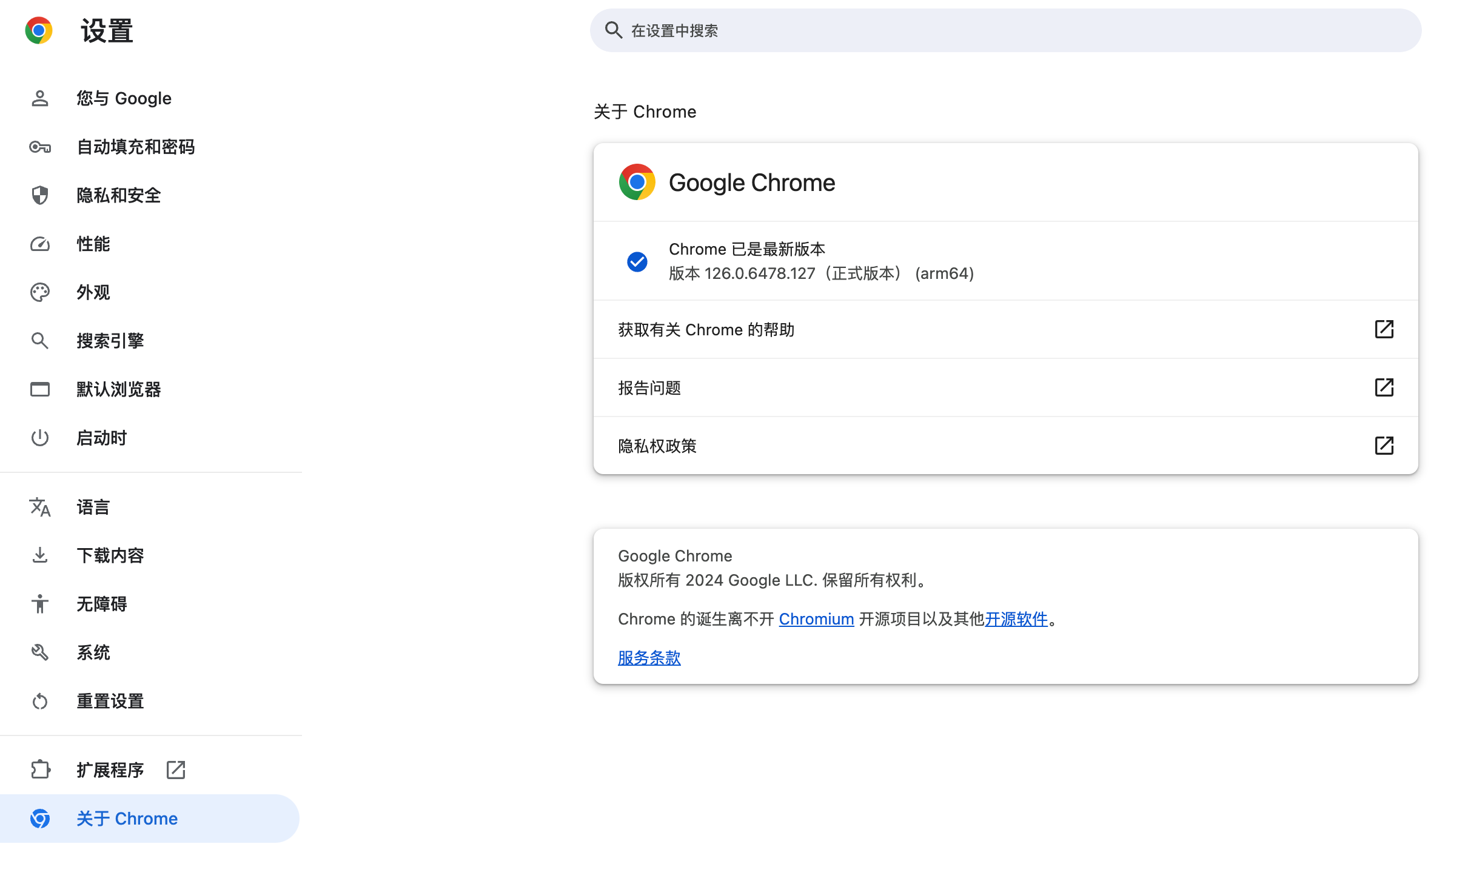Click the reset arrow icon for 重置设置

40,701
